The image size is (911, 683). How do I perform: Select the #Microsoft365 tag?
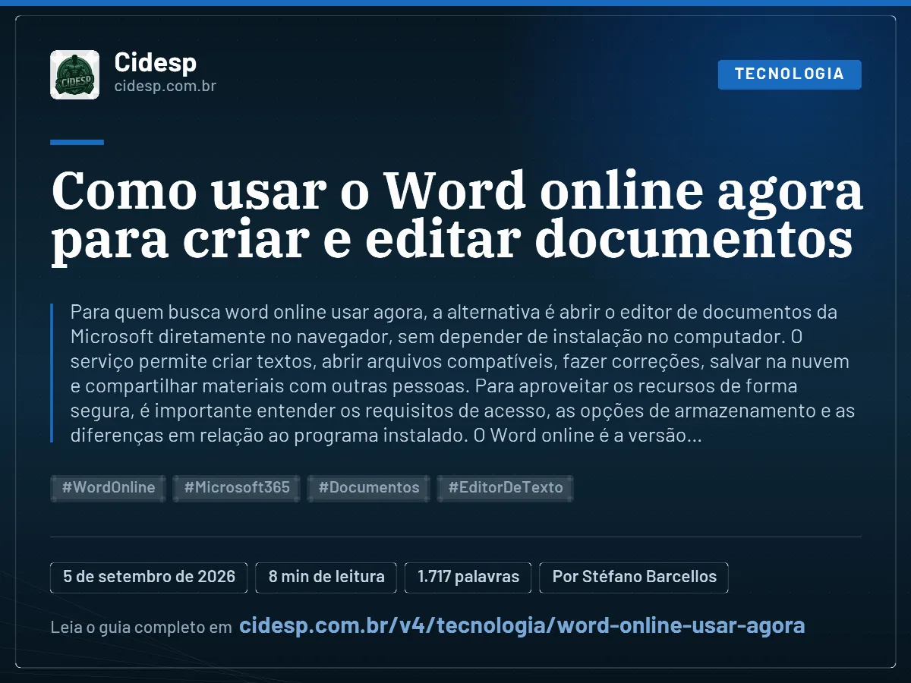pyautogui.click(x=237, y=488)
